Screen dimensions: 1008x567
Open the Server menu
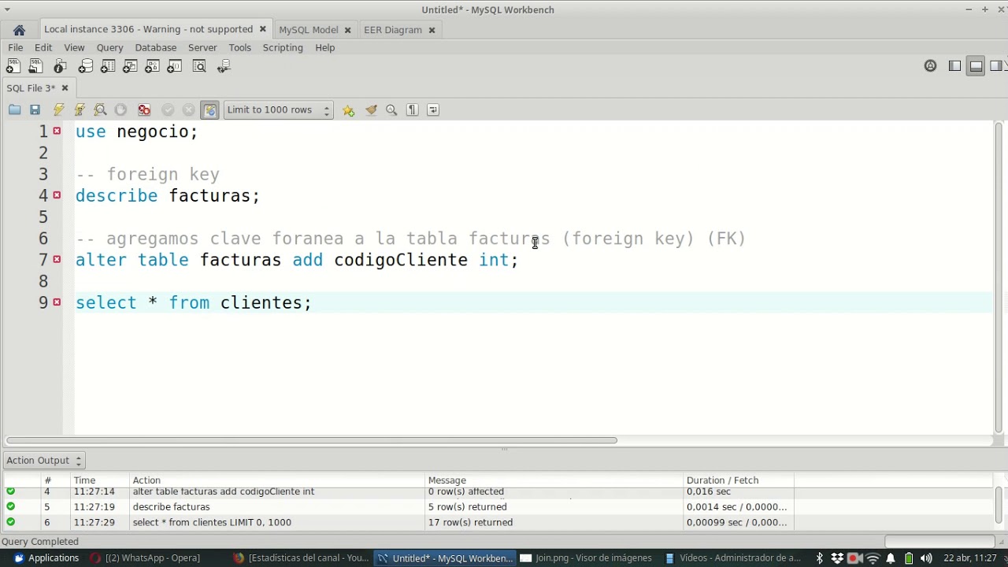(202, 48)
